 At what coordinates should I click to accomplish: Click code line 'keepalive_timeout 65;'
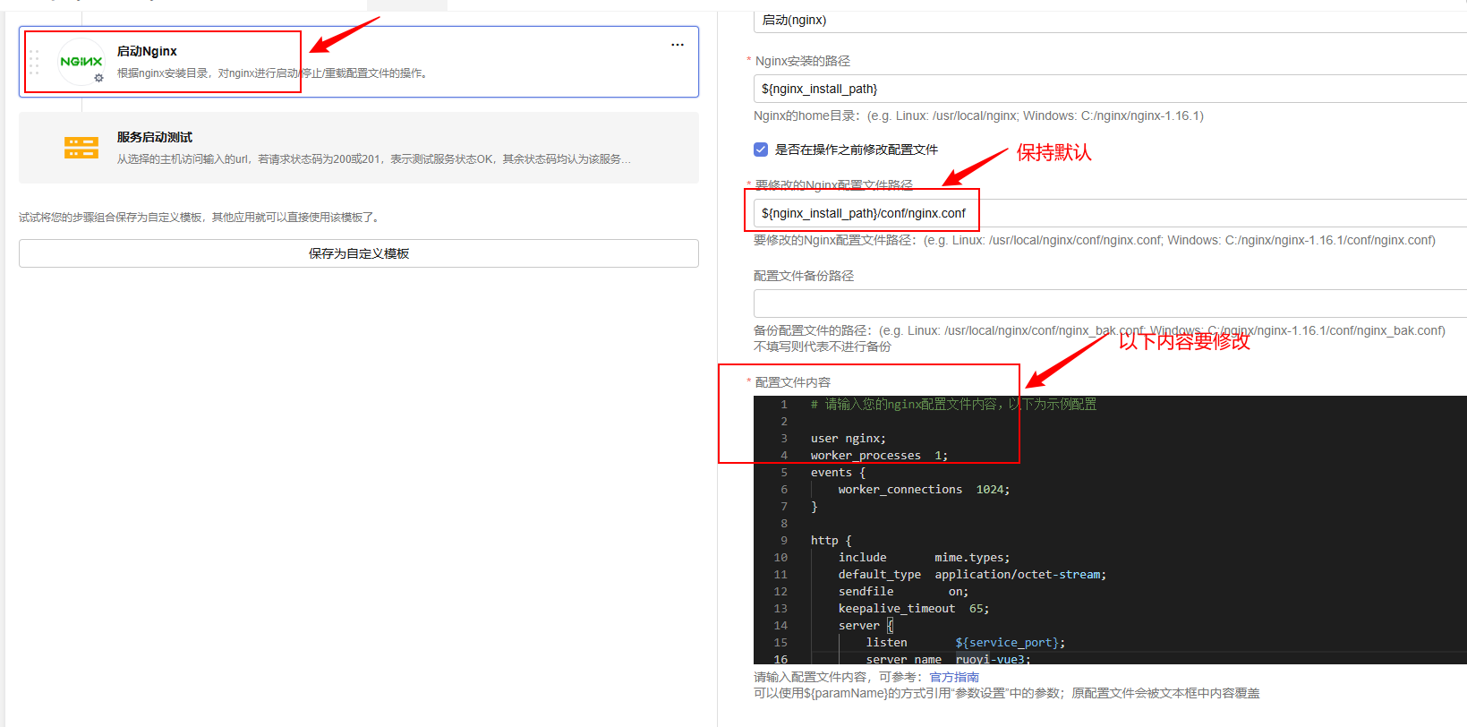coord(914,609)
